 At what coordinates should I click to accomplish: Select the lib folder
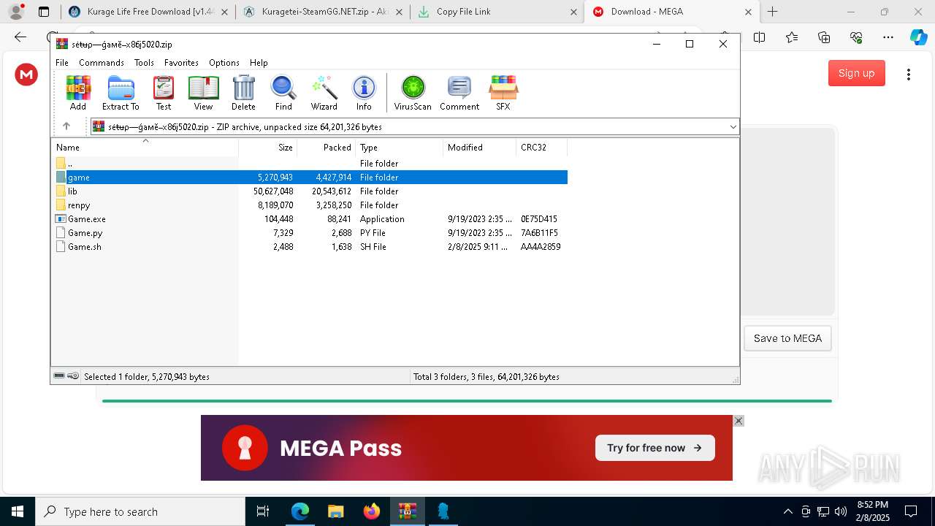(x=310, y=191)
